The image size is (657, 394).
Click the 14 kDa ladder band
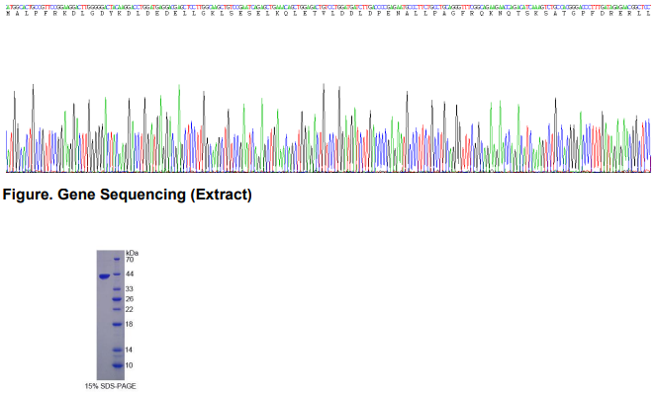point(117,350)
